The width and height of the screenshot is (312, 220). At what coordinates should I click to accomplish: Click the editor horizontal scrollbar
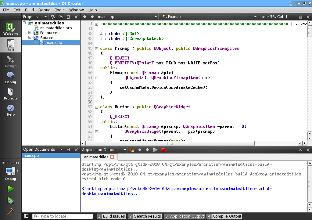(x=170, y=143)
